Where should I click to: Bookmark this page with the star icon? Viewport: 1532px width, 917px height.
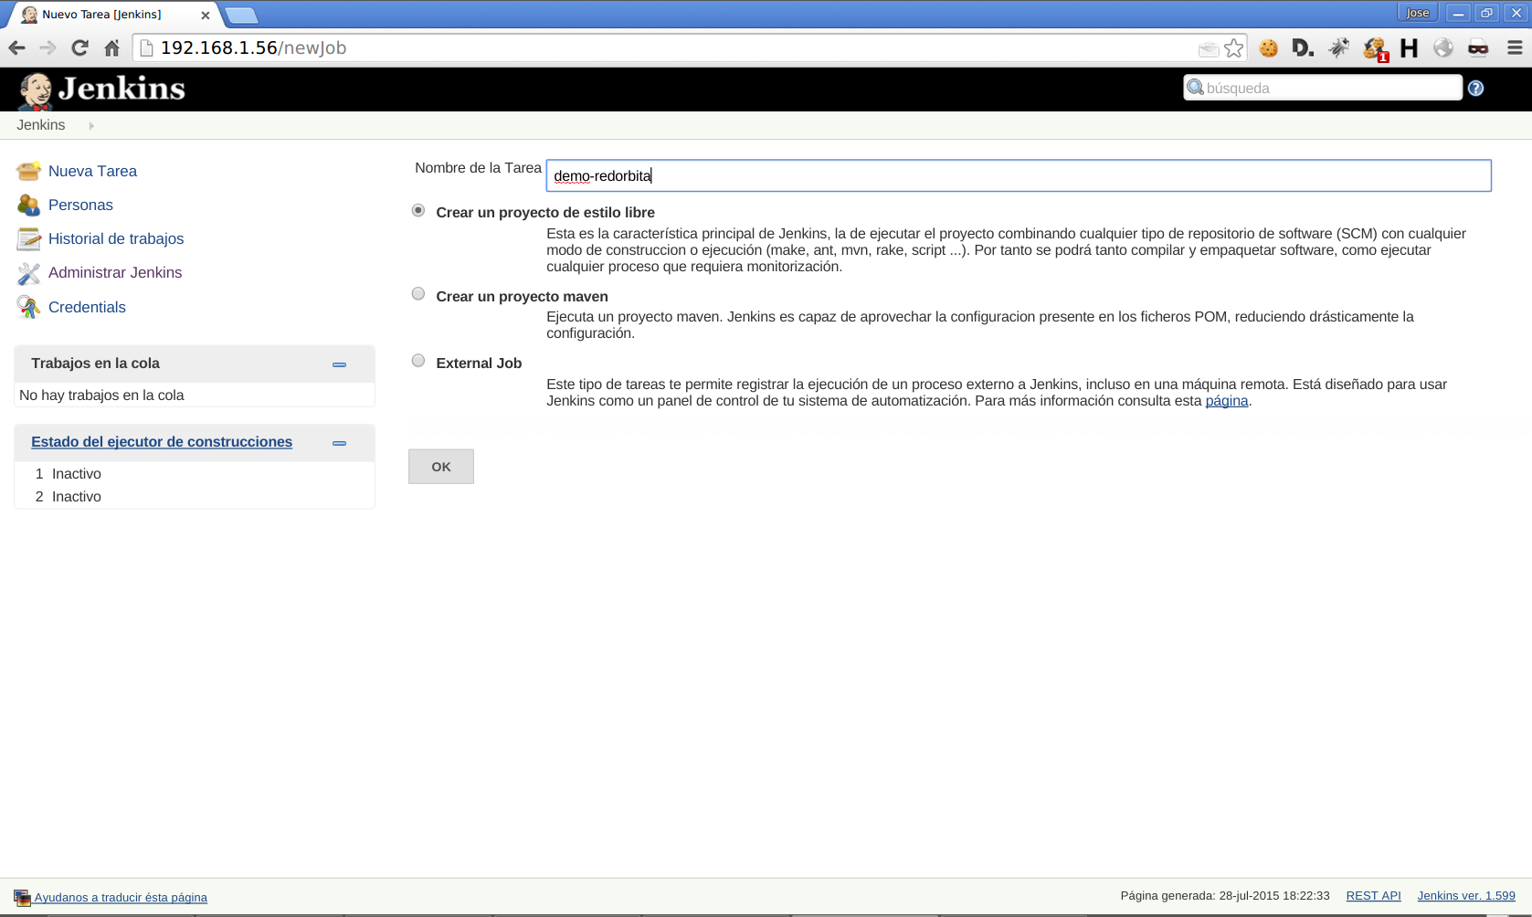tap(1233, 48)
